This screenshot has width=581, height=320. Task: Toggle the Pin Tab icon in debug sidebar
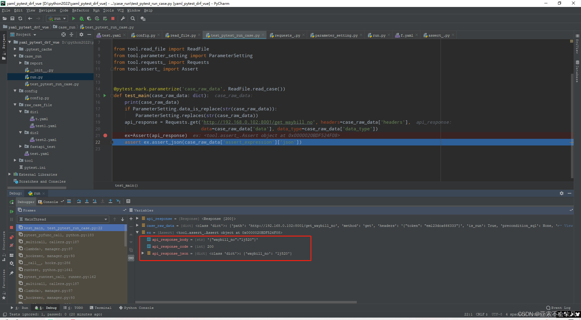click(x=11, y=273)
